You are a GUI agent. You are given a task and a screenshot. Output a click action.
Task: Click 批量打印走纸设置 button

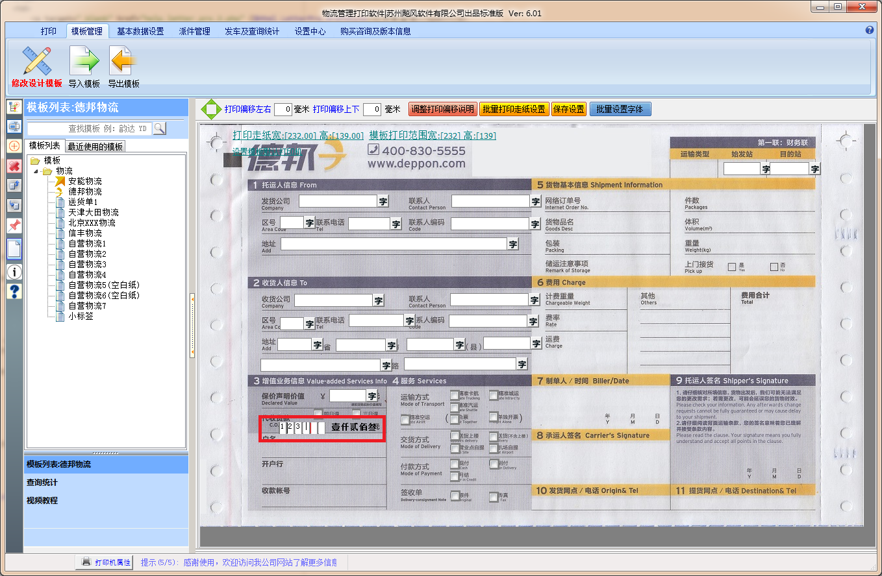(x=514, y=110)
